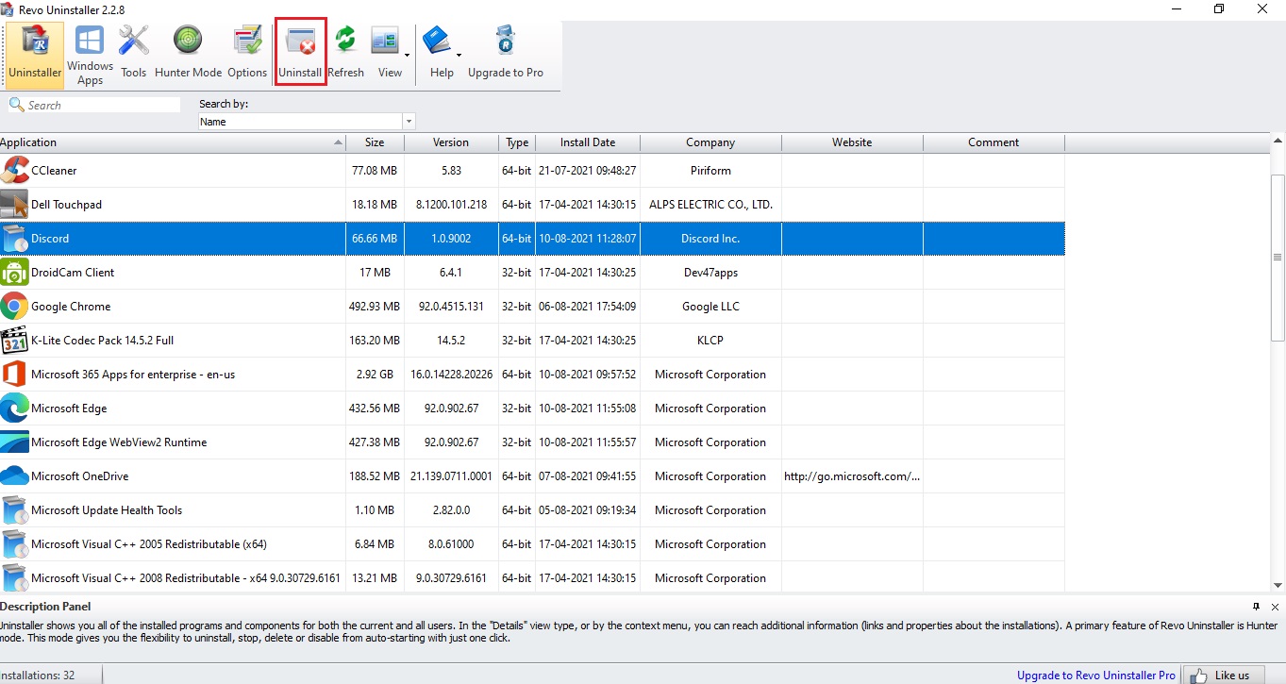Sort by Application column header
Image resolution: width=1286 pixels, height=684 pixels.
(x=173, y=142)
